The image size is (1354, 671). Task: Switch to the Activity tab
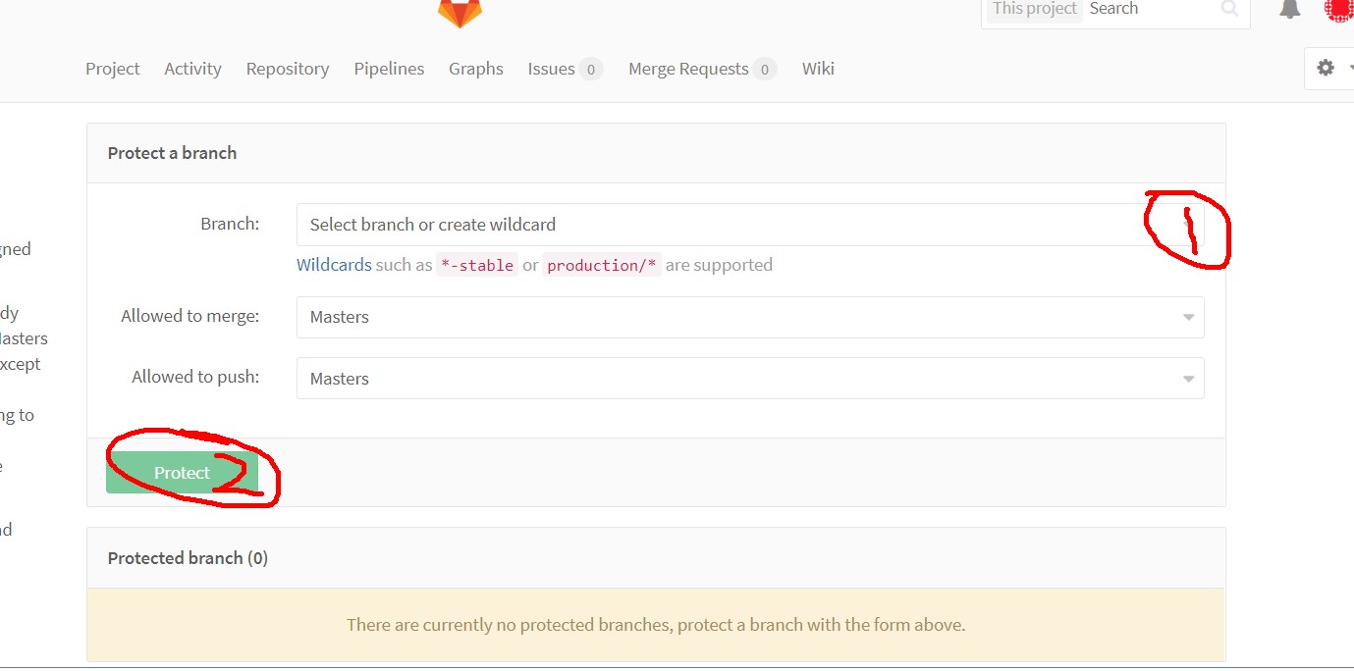[192, 69]
